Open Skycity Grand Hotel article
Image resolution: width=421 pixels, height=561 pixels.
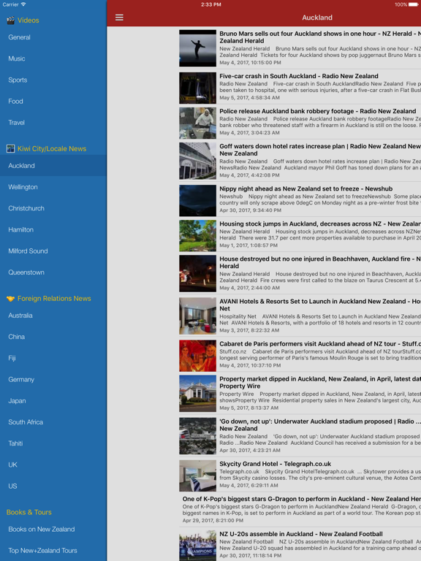click(x=300, y=475)
